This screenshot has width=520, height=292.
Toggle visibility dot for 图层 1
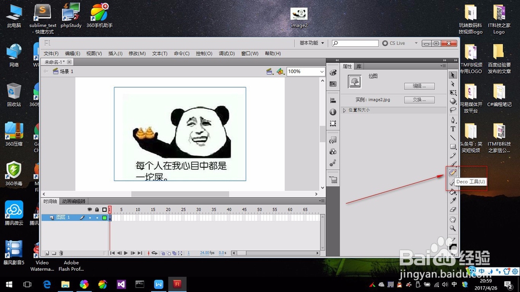pyautogui.click(x=89, y=218)
